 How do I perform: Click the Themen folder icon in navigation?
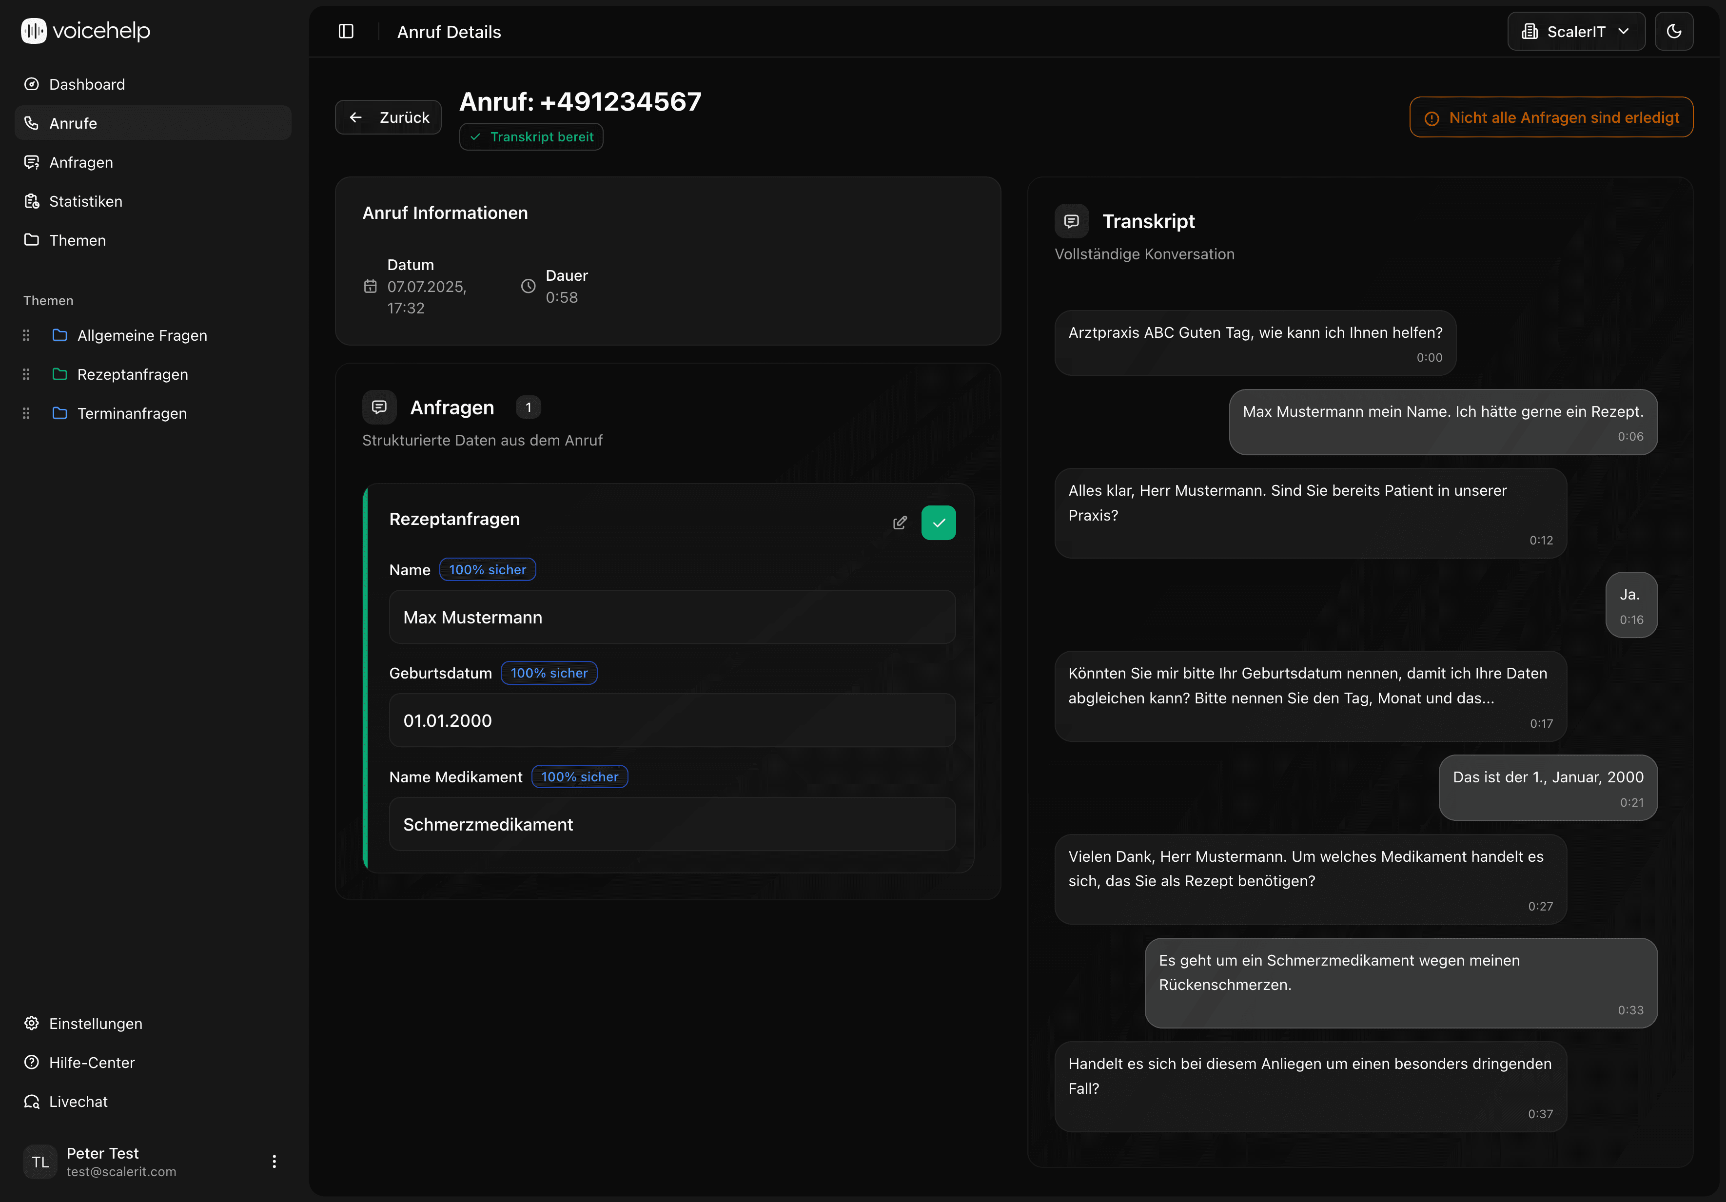coord(32,240)
